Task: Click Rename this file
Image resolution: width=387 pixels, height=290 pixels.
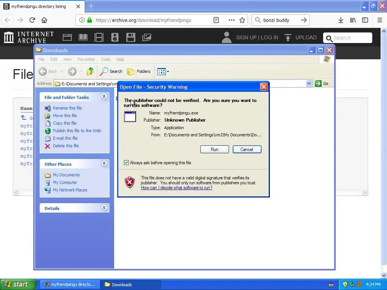Action: coord(67,108)
